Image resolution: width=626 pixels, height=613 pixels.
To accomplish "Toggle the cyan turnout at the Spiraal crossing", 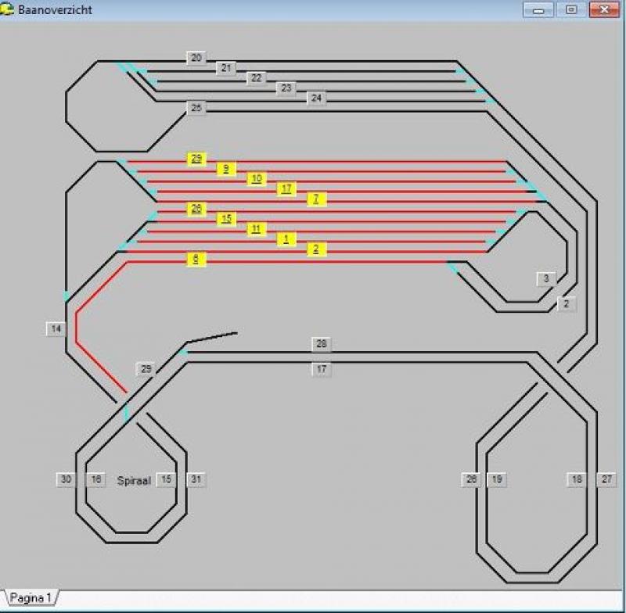I will (126, 413).
